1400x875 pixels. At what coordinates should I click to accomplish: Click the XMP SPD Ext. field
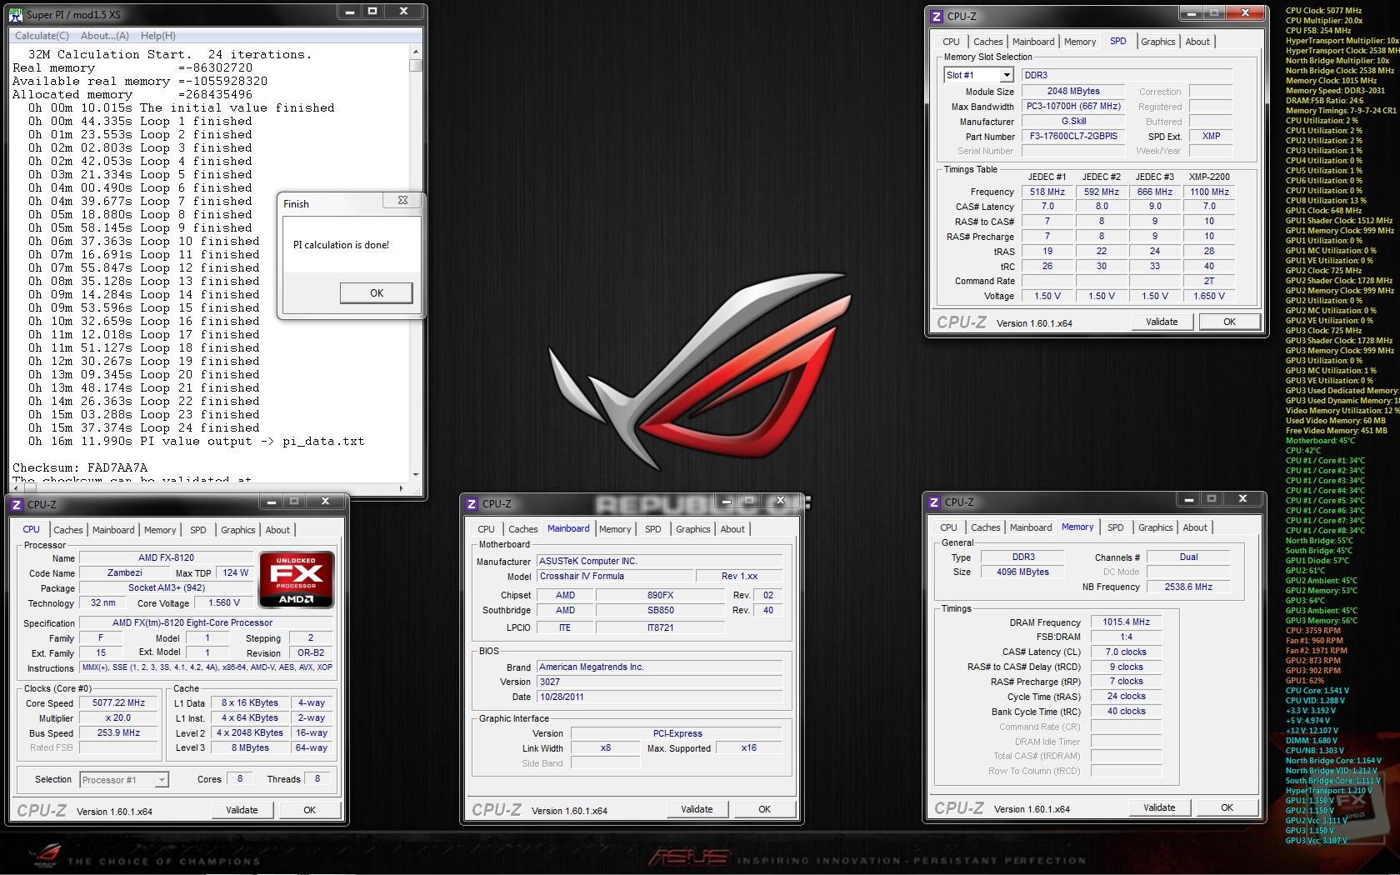pos(1211,136)
